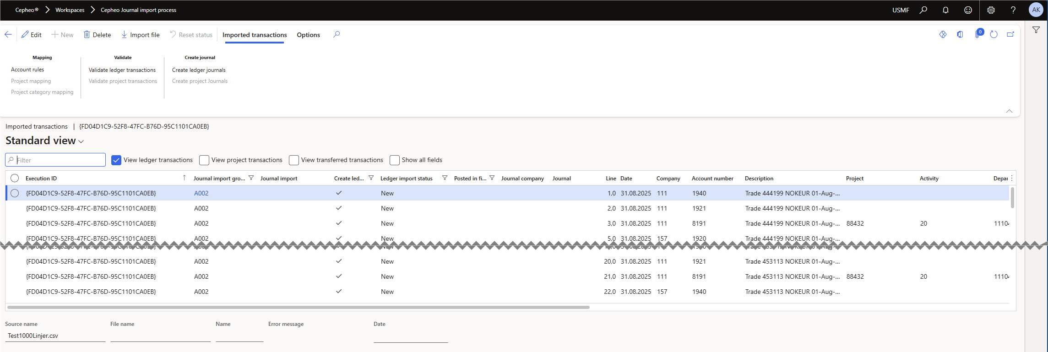Click Validate ledger transactions
Viewport: 1048px width, 352px height.
[122, 70]
